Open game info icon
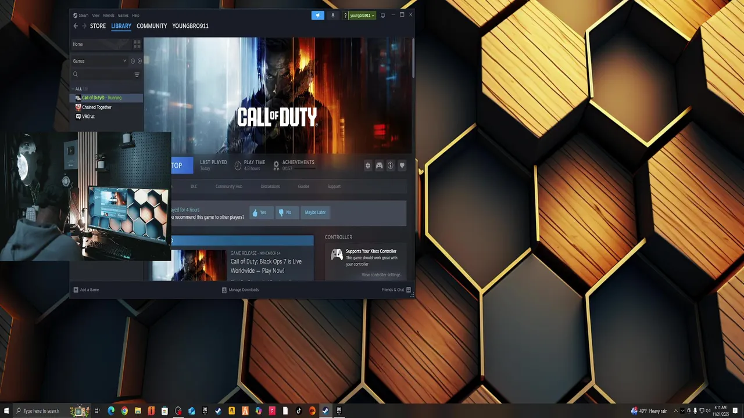The width and height of the screenshot is (744, 418). click(x=391, y=165)
